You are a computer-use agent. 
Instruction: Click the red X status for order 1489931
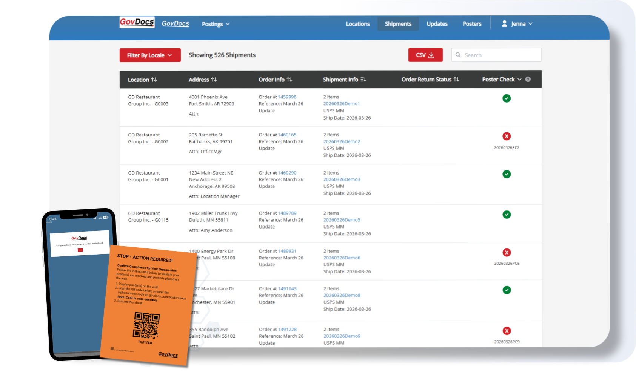click(507, 253)
